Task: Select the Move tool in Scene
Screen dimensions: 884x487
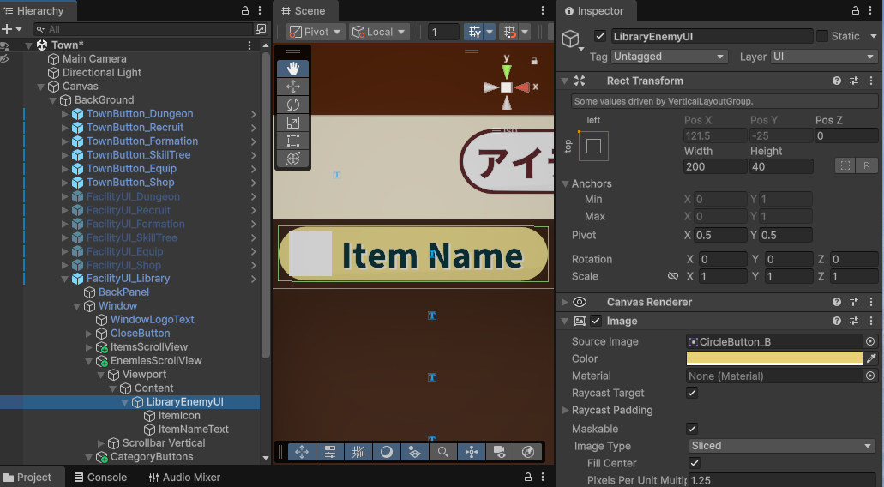Action: click(x=292, y=87)
